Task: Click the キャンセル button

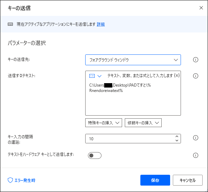Action: [x=188, y=180]
